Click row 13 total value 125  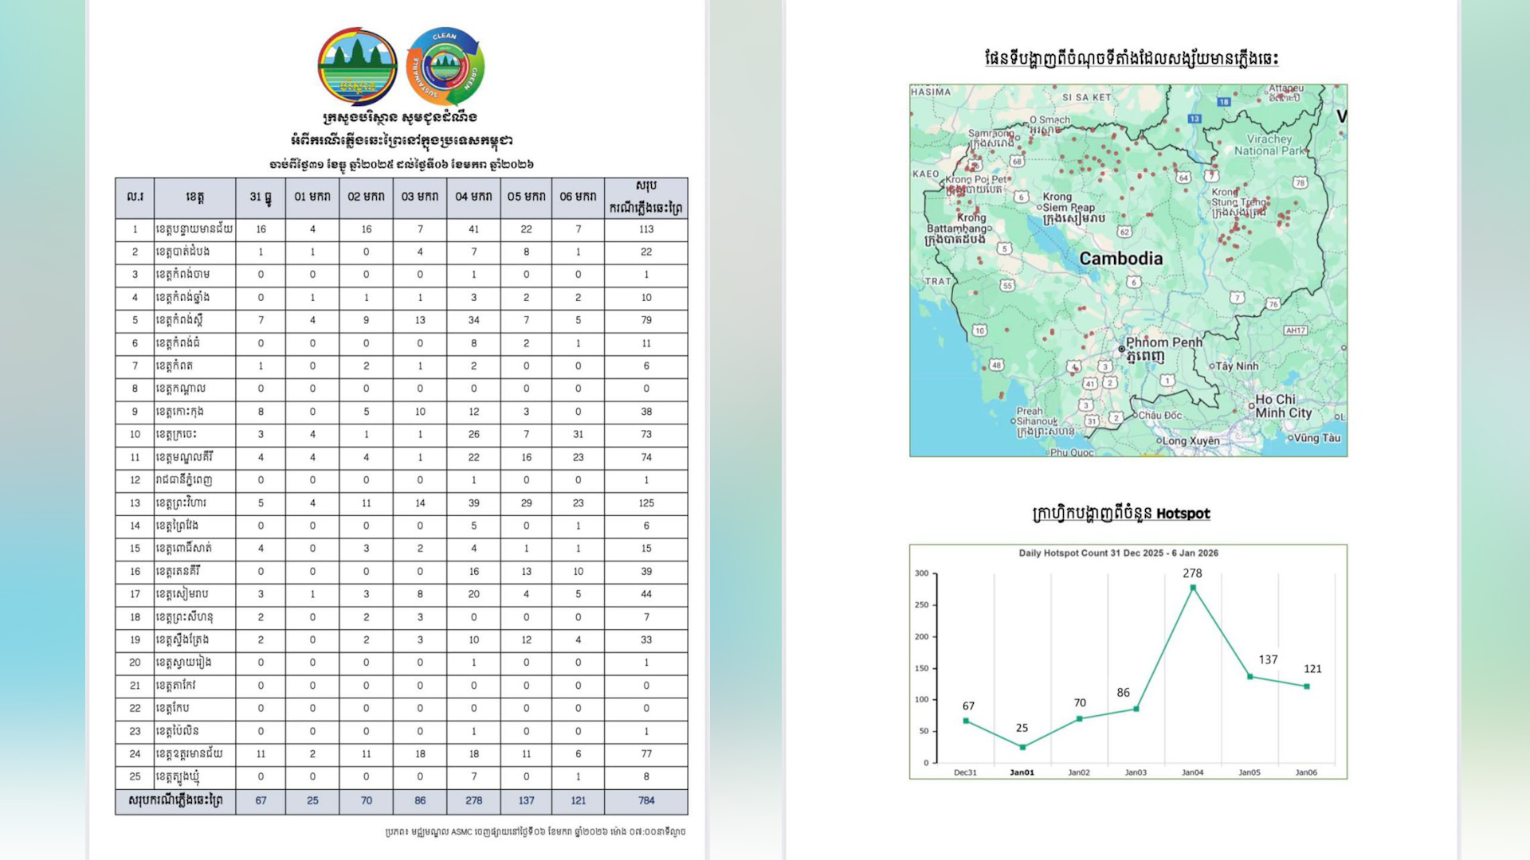coord(645,503)
